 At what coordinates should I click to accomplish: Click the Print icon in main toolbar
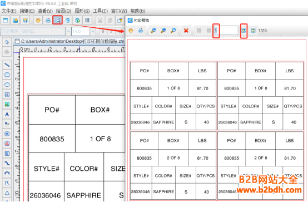[x=48, y=20]
